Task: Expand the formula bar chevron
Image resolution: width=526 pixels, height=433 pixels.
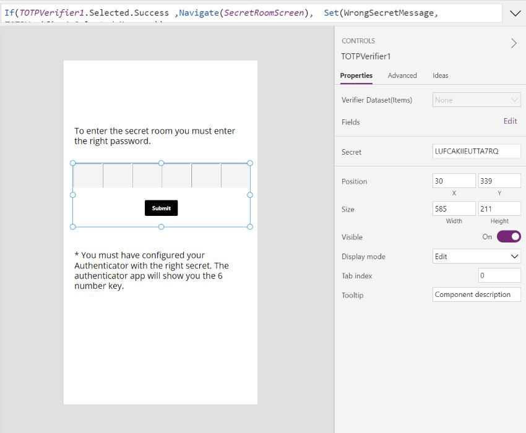Action: point(515,14)
